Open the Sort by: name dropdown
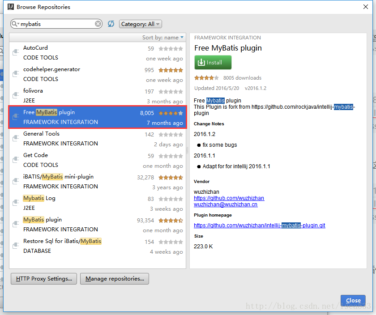Image resolution: width=376 pixels, height=315 pixels. (x=163, y=38)
